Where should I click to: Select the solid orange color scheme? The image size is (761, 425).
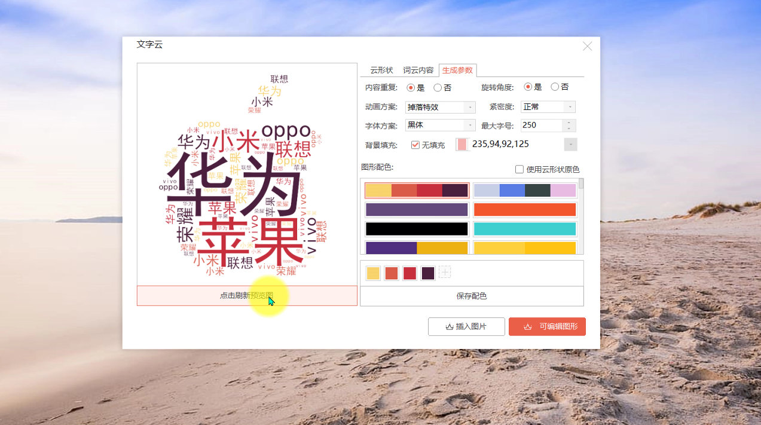click(x=525, y=210)
